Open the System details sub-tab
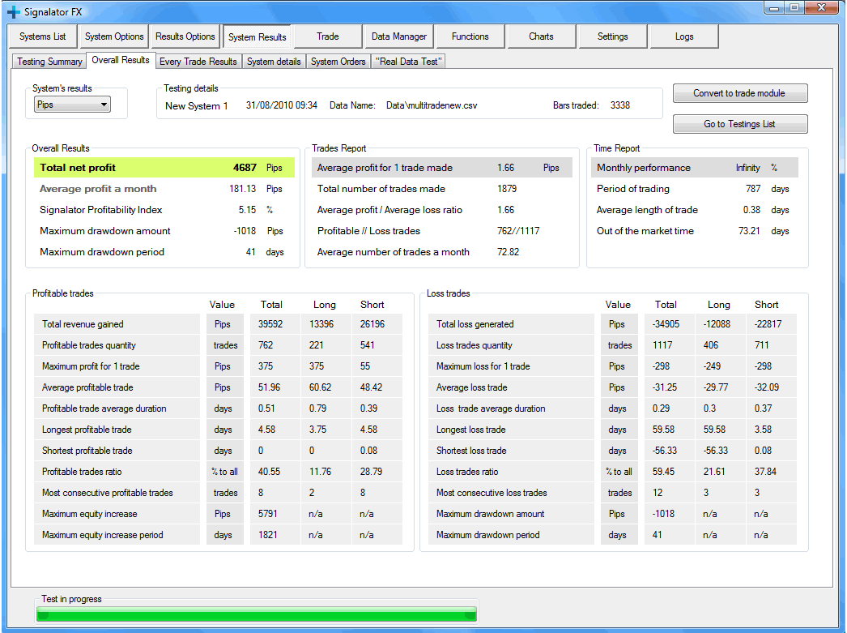The width and height of the screenshot is (847, 633). click(274, 62)
